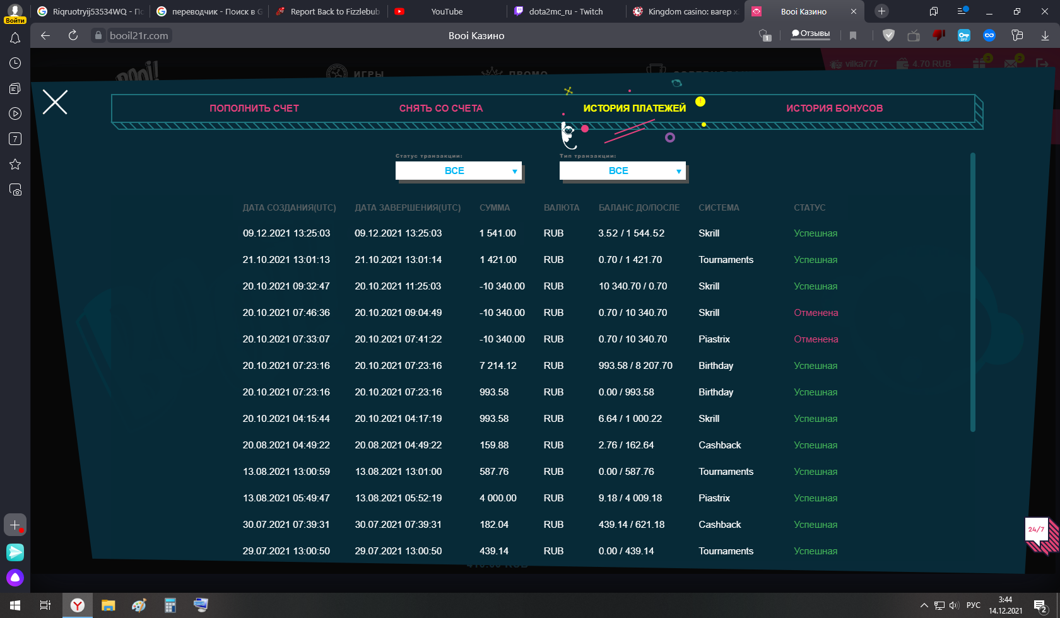Close the payment history overlay with the X

click(55, 102)
